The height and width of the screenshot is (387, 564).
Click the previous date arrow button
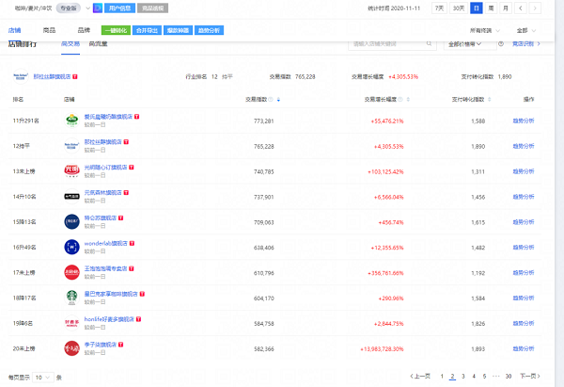coord(520,8)
